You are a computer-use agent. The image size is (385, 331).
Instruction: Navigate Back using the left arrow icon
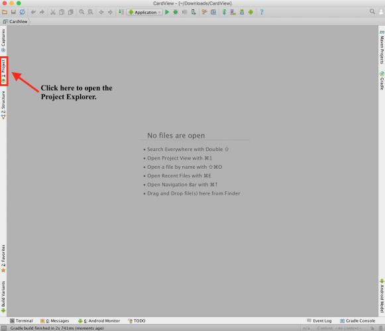(101, 12)
